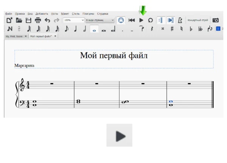Image resolution: width=227 pixels, height=163 pixels.
Task: Open the Стиль menu
Action: click(x=76, y=14)
